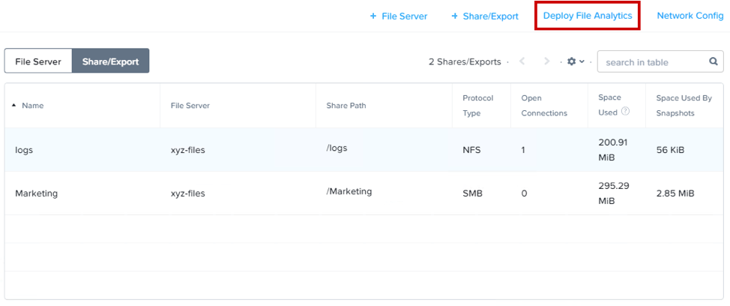The width and height of the screenshot is (730, 306).
Task: Go to next page arrow
Action: click(546, 61)
